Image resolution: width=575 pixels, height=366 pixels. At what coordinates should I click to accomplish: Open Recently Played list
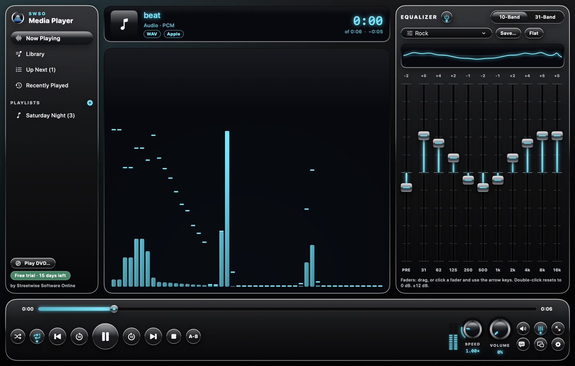pyautogui.click(x=52, y=86)
